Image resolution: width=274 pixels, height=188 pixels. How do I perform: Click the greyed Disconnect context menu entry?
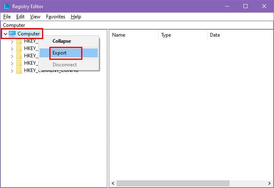[68, 65]
